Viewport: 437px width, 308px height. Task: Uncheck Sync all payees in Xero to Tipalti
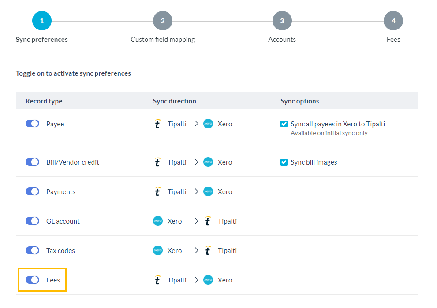(284, 124)
